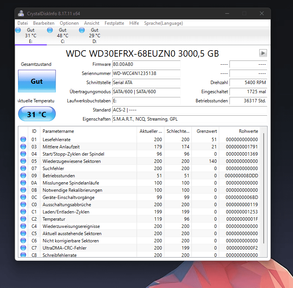Click the Aktueller column header
Screen dimensions: 293x288
click(151, 131)
